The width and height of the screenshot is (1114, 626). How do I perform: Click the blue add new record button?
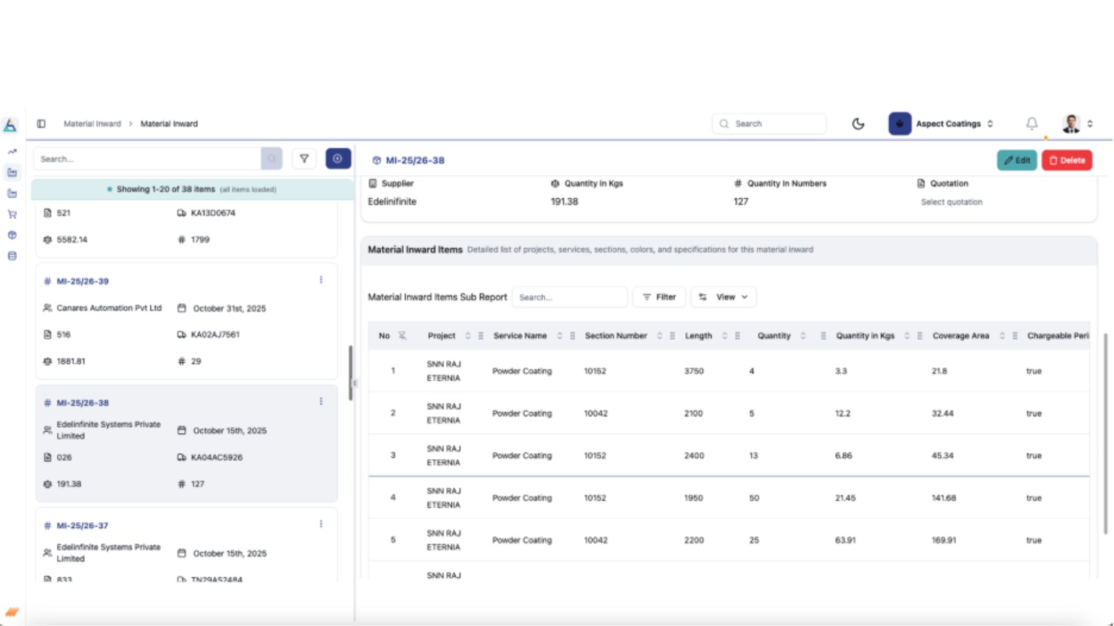tap(338, 159)
